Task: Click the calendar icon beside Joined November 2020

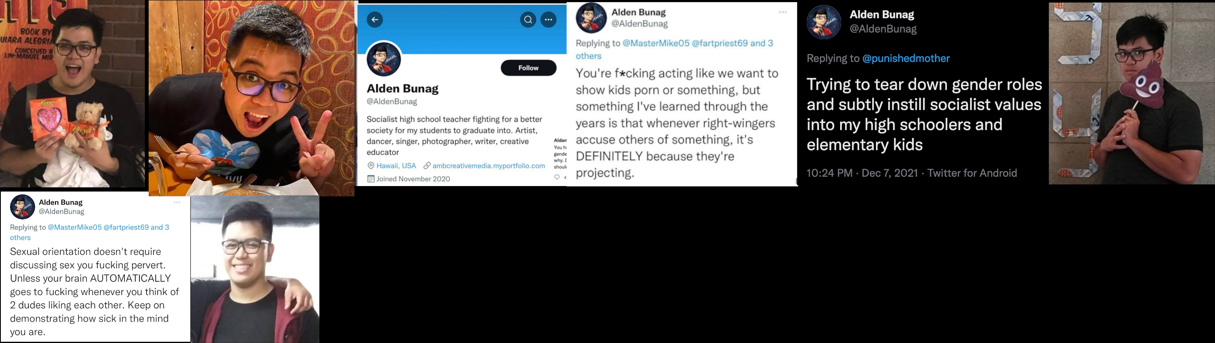Action: (x=371, y=179)
